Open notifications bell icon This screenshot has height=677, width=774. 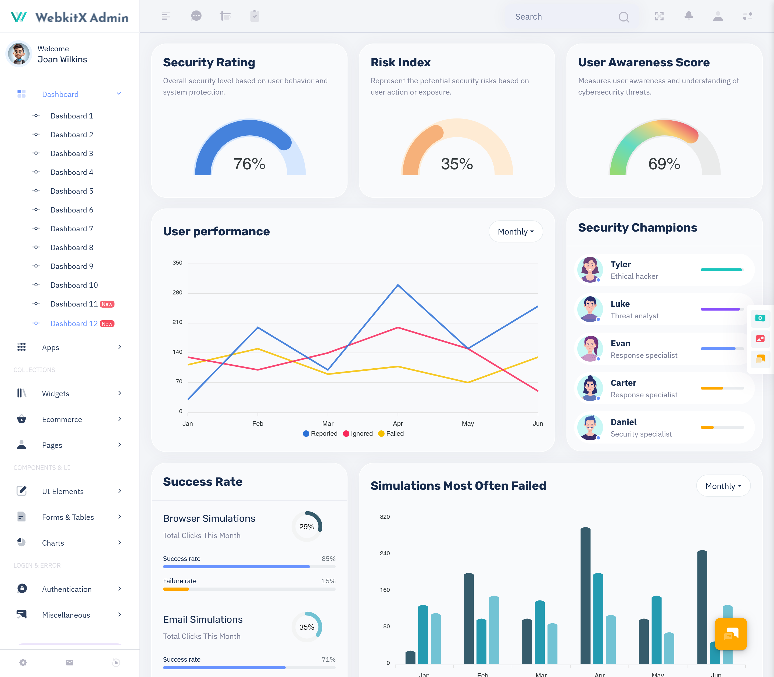(689, 16)
